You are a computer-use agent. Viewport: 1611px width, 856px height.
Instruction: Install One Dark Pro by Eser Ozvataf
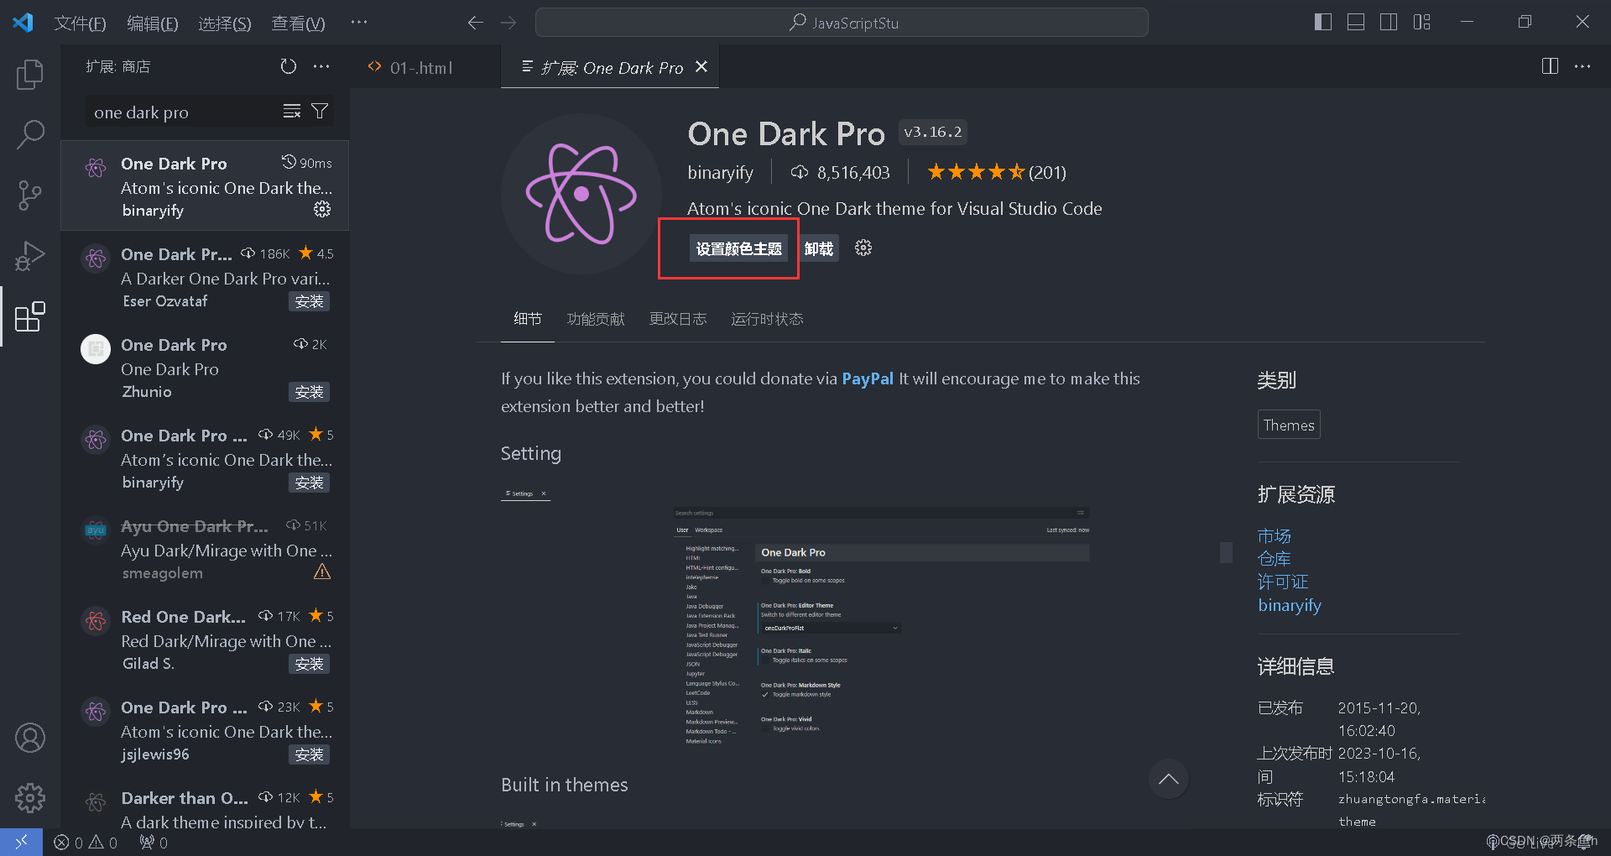[x=309, y=301]
